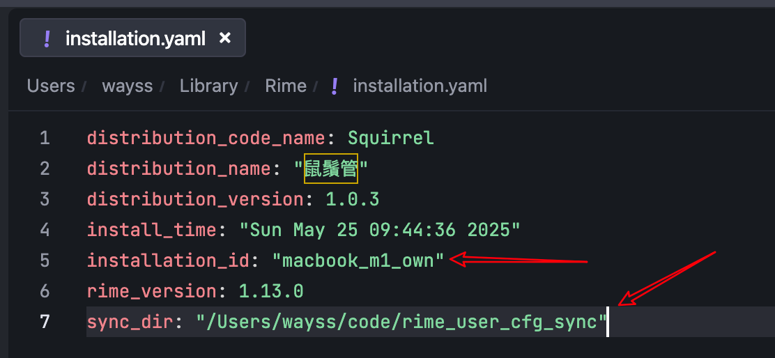
Task: Open the Users breadcrumb segment
Action: click(x=51, y=86)
